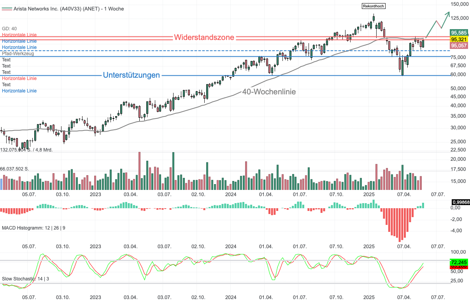Select the red 95,057 price tag
Screen dimensions: 470x301
(458, 45)
